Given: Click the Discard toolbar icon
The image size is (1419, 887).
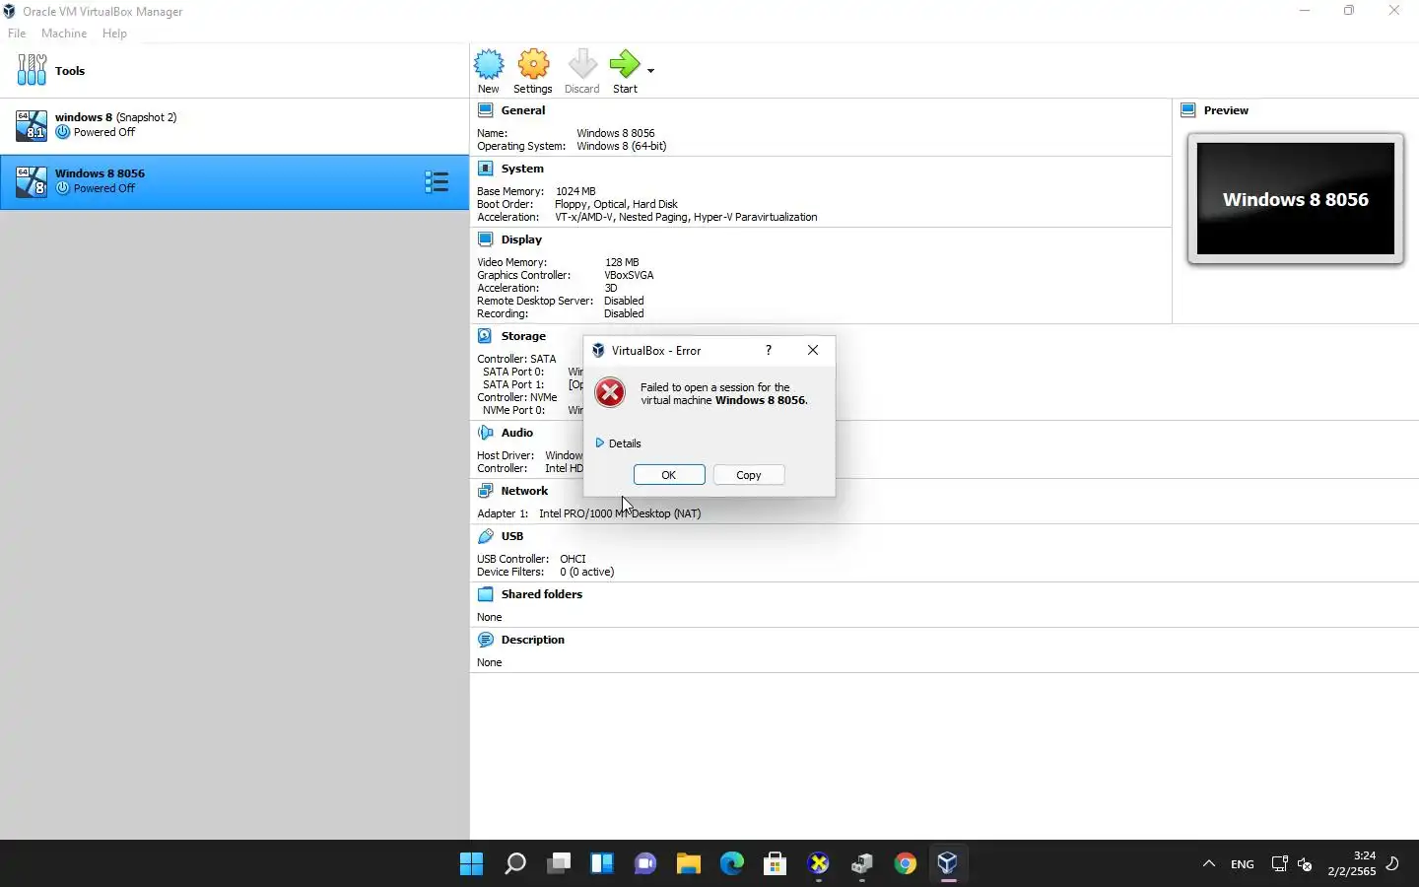Looking at the screenshot, I should coord(582,65).
